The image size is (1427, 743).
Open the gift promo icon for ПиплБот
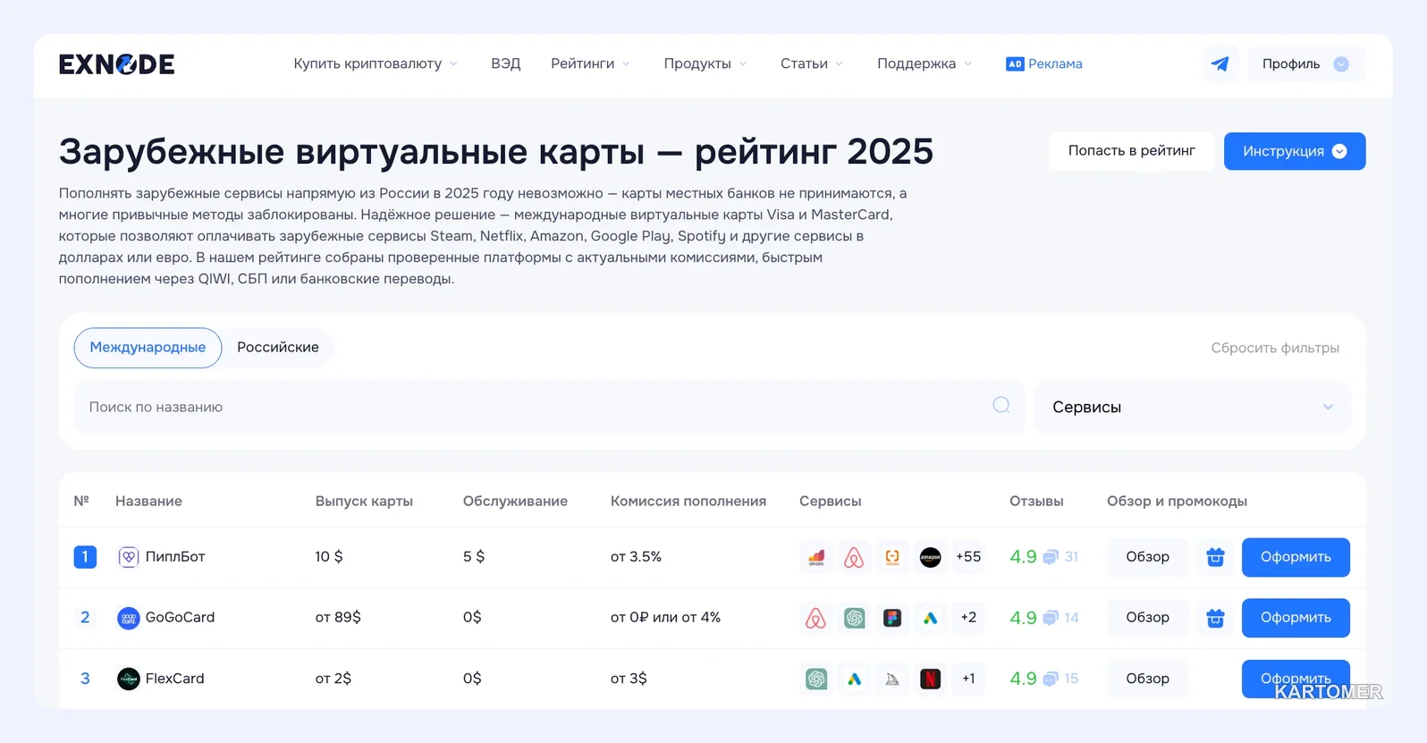click(x=1215, y=557)
